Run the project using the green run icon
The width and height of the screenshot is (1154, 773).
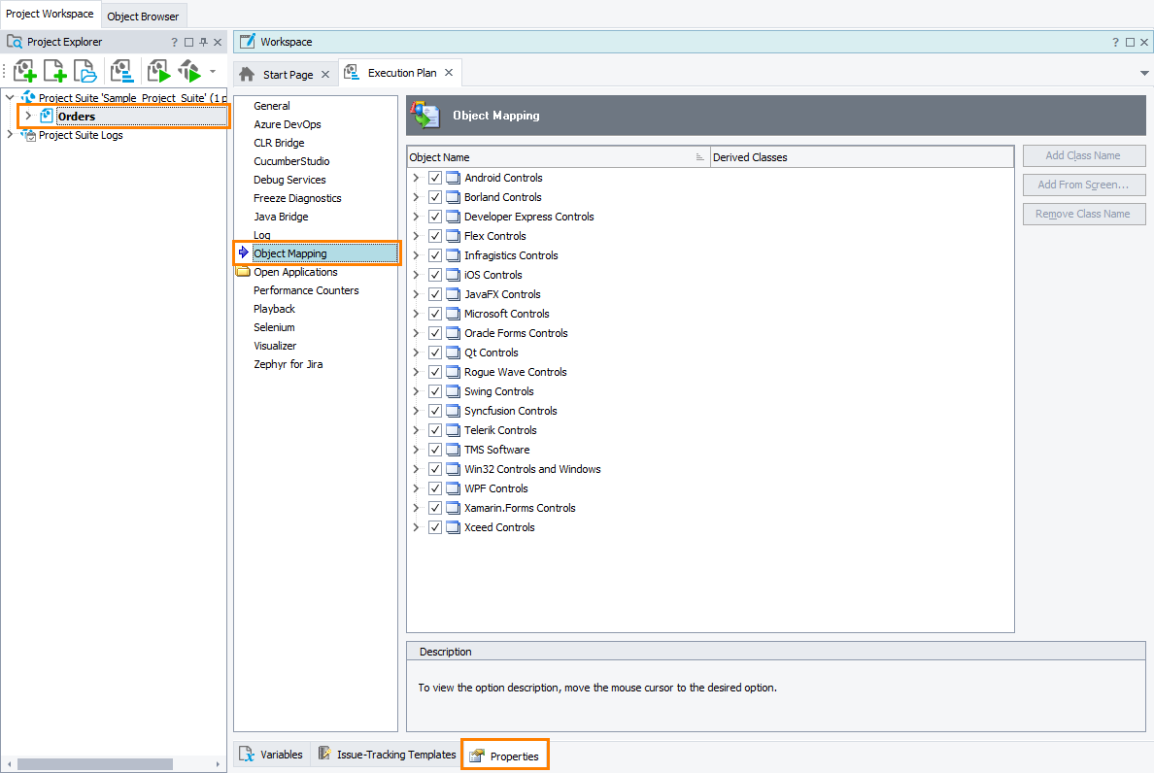(158, 70)
